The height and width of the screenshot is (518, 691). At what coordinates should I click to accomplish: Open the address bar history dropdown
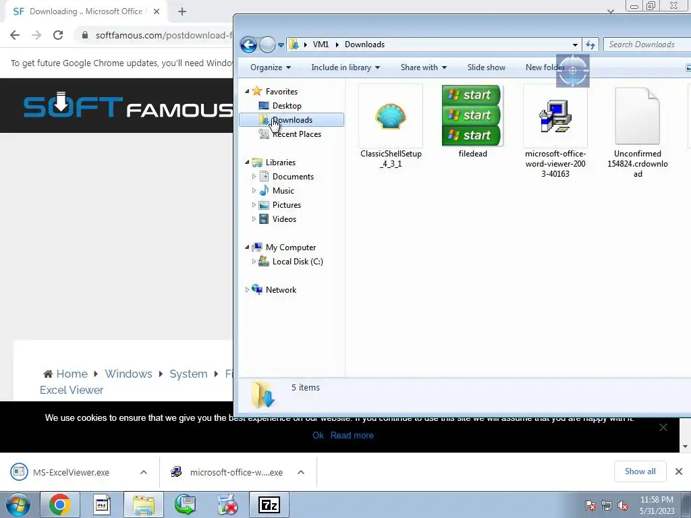[x=575, y=45]
